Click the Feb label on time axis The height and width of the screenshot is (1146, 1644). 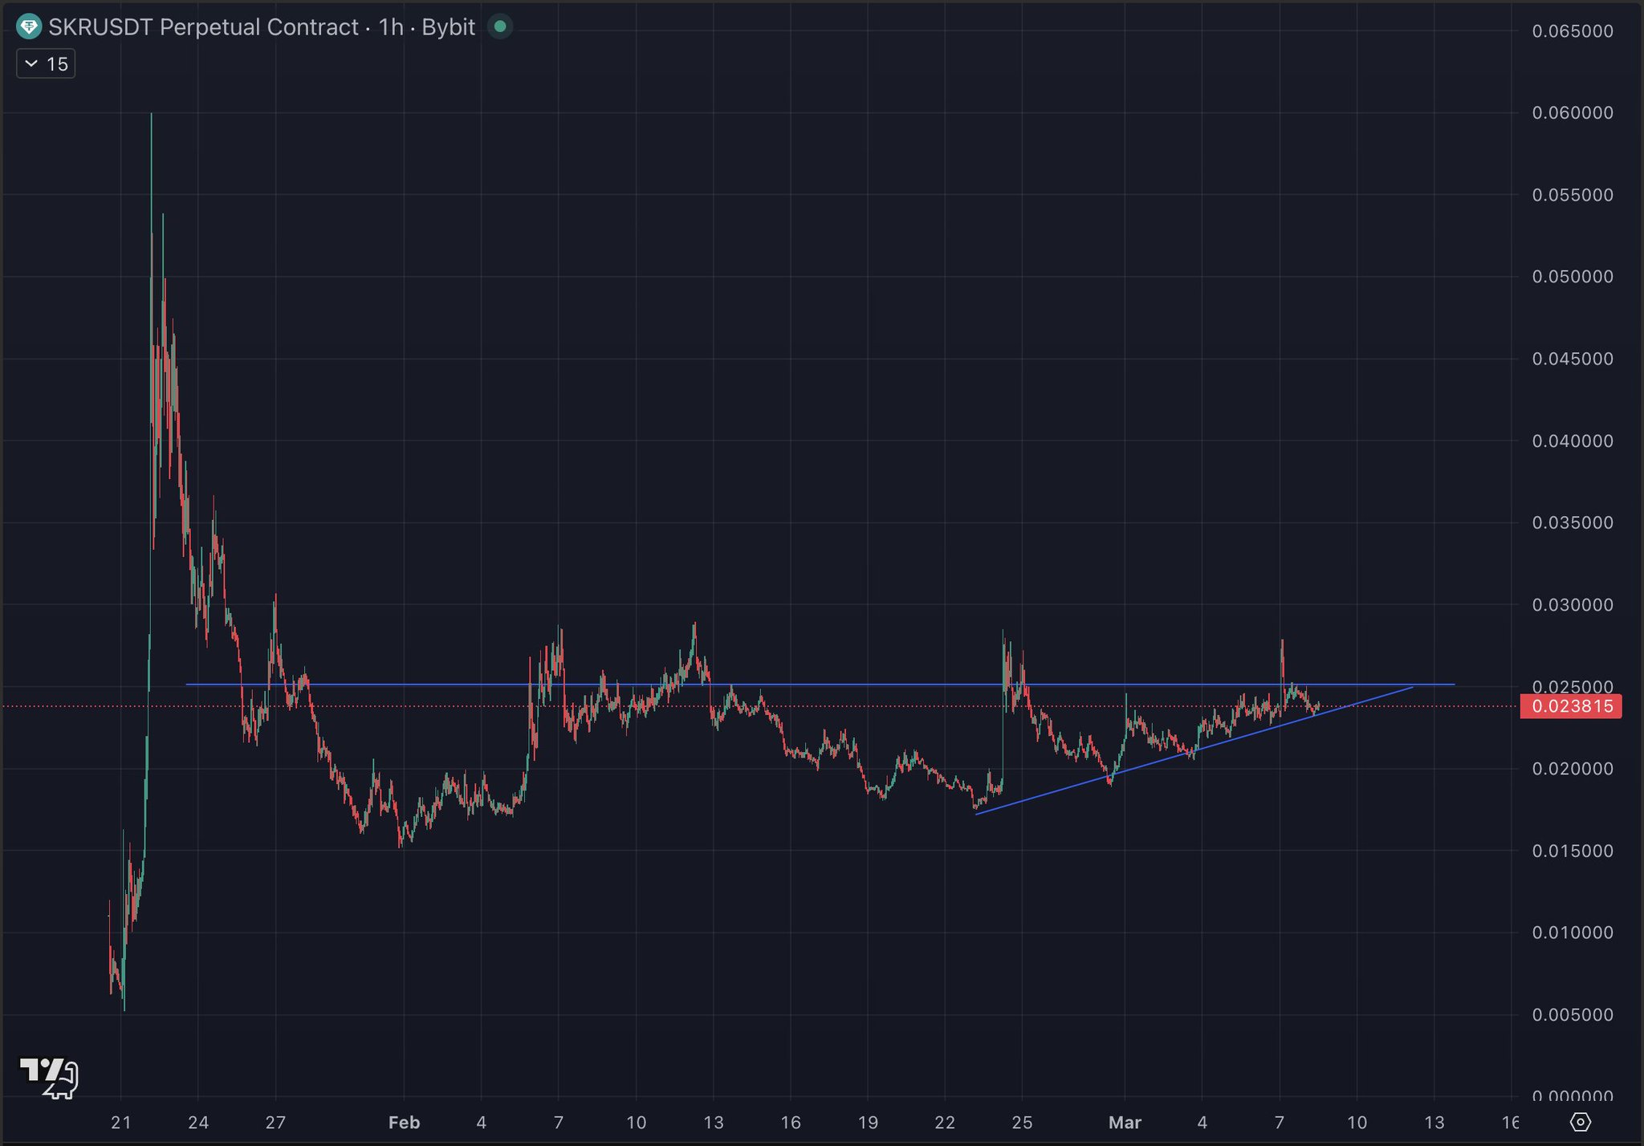(x=404, y=1122)
